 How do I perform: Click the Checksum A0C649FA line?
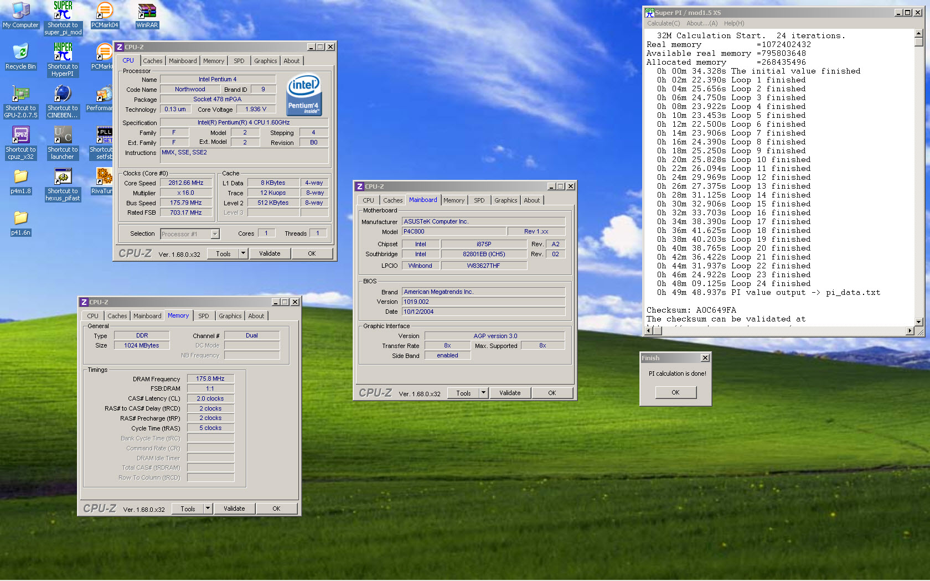[691, 310]
